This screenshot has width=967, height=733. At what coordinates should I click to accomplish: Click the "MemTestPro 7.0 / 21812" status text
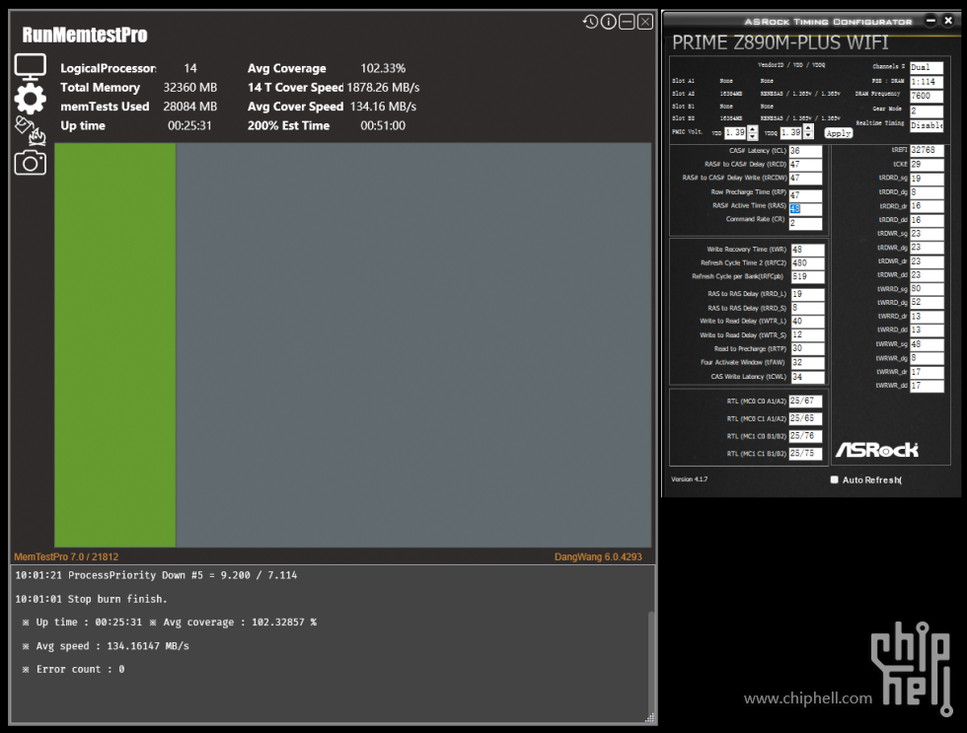pos(66,556)
